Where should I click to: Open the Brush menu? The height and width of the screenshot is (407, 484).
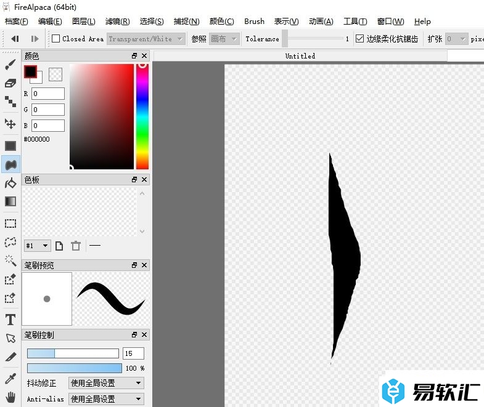point(255,22)
